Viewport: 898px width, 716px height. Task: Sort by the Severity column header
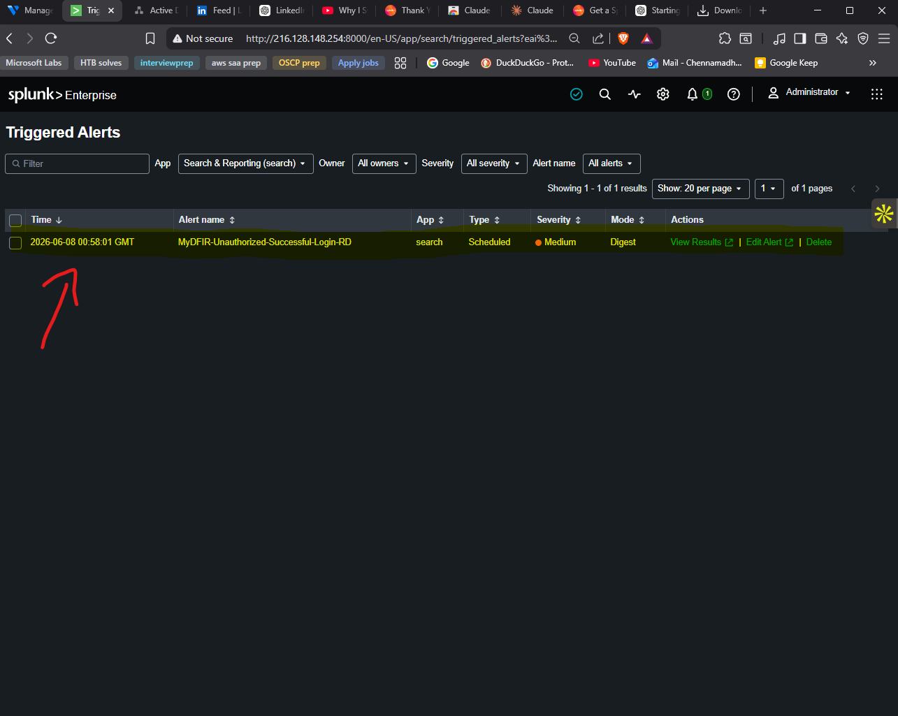pos(559,219)
